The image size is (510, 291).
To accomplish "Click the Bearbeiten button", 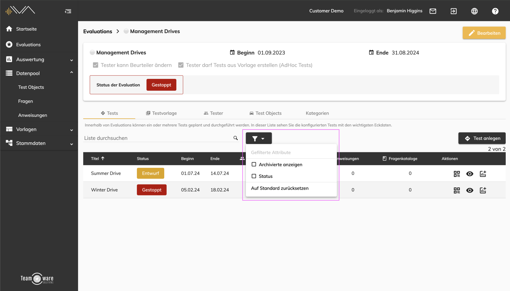I will [484, 33].
